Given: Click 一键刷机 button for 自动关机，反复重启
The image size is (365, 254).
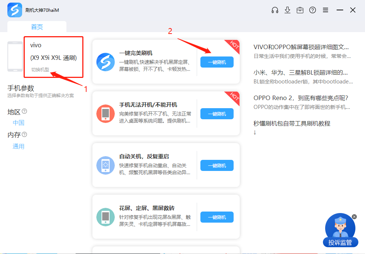Looking at the screenshot, I should pyautogui.click(x=217, y=165).
